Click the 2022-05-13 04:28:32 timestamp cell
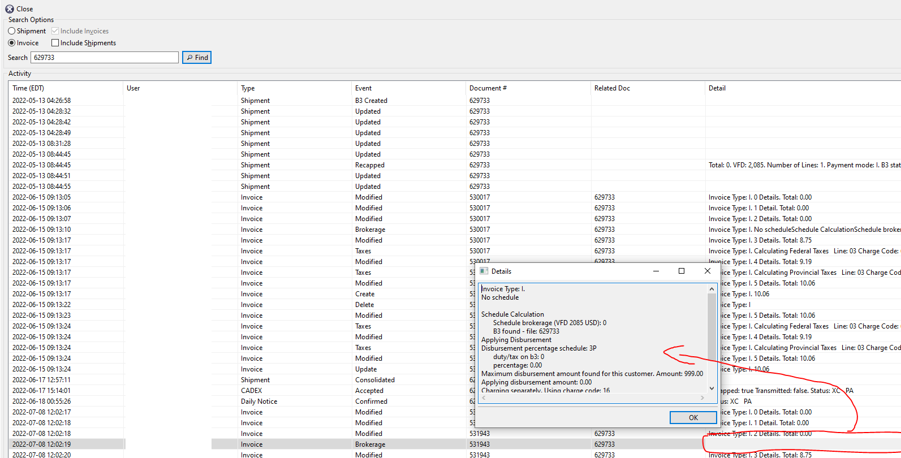 pyautogui.click(x=42, y=111)
